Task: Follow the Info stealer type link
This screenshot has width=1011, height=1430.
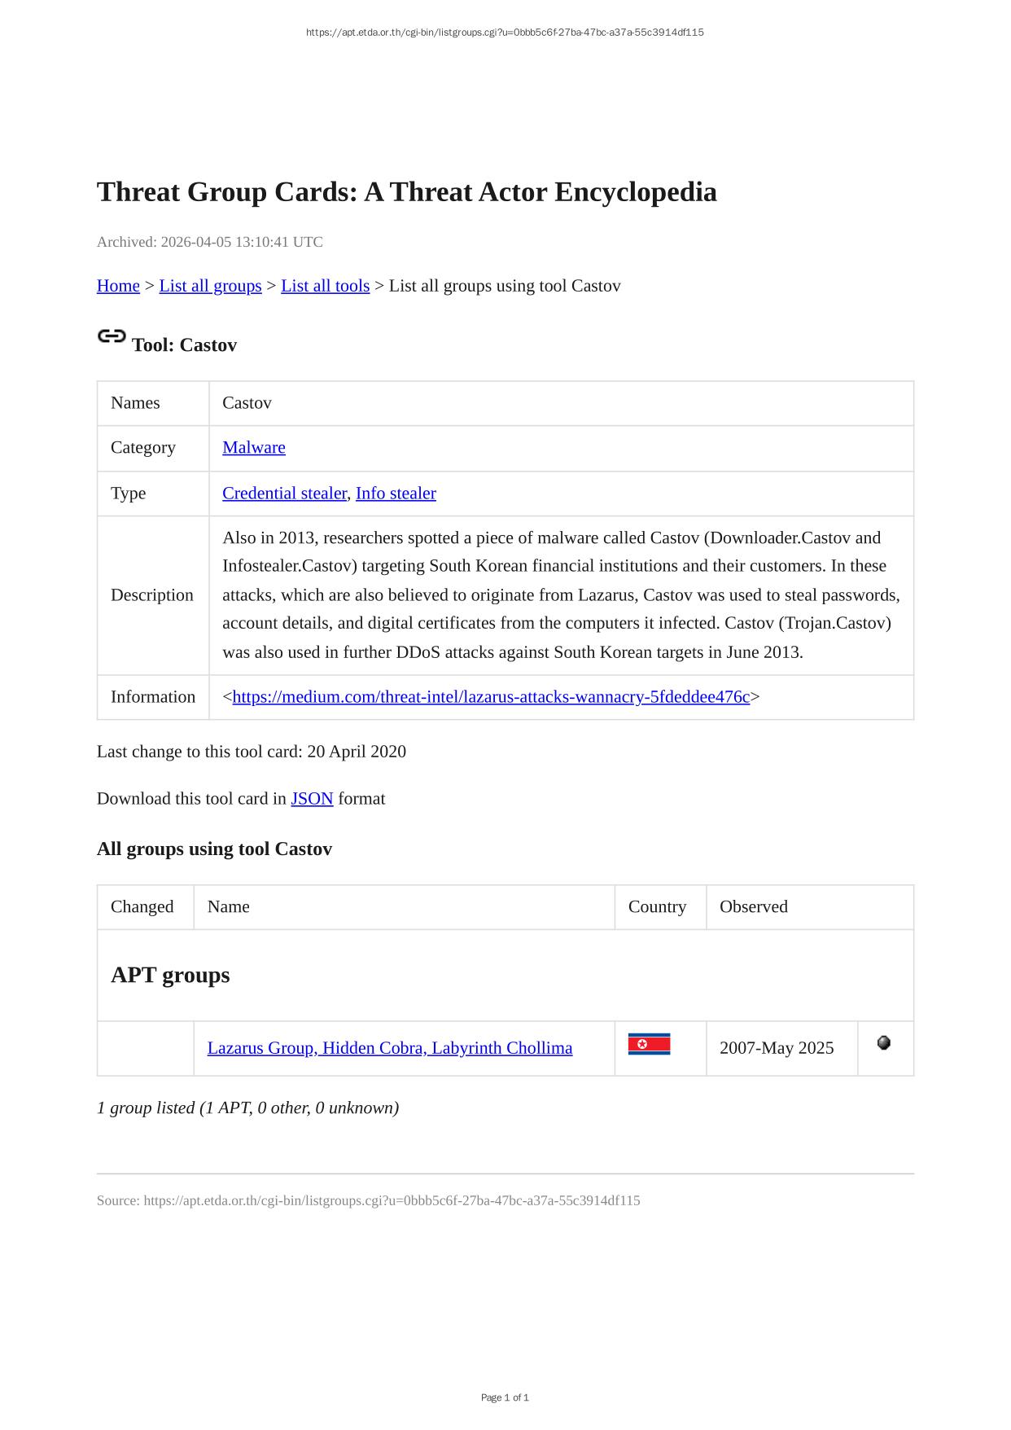Action: click(396, 493)
